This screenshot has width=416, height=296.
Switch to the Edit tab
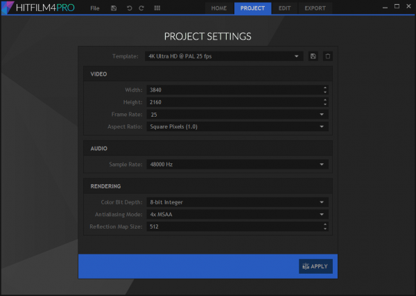point(284,8)
